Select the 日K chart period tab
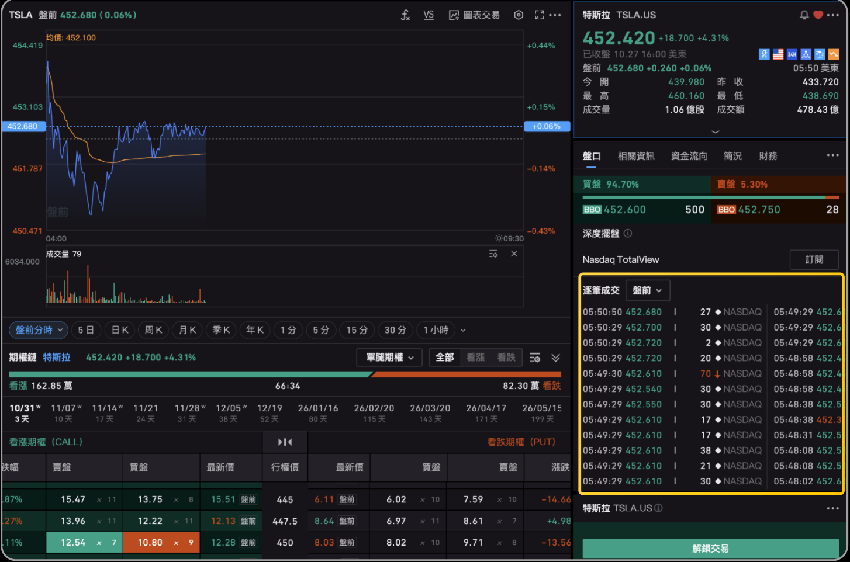This screenshot has height=562, width=850. 120,330
